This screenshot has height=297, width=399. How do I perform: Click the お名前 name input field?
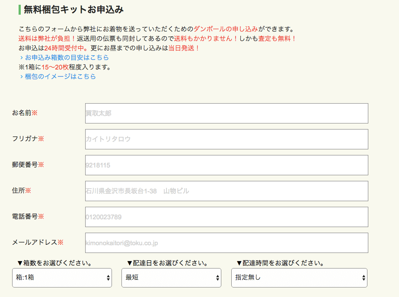(226, 113)
